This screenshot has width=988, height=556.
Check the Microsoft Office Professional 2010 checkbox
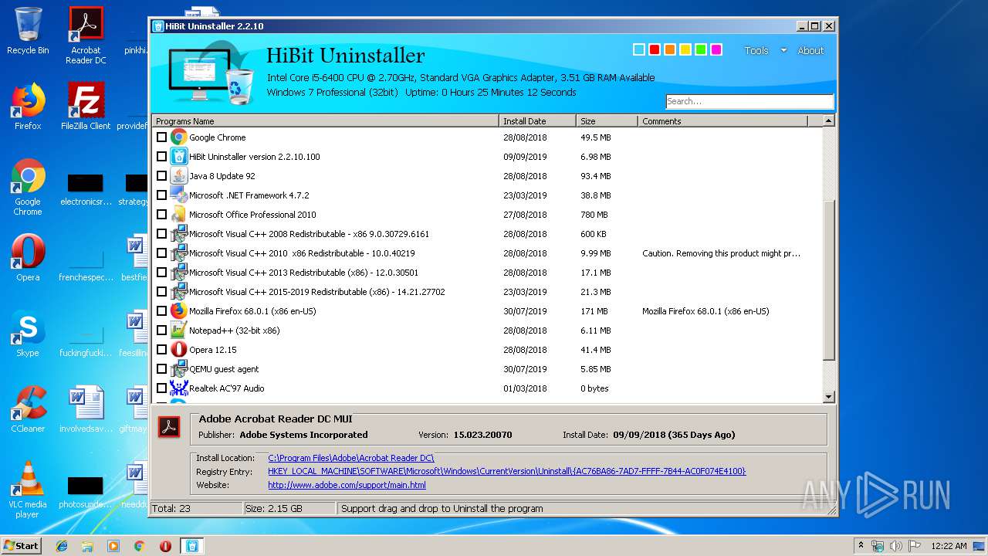click(161, 215)
